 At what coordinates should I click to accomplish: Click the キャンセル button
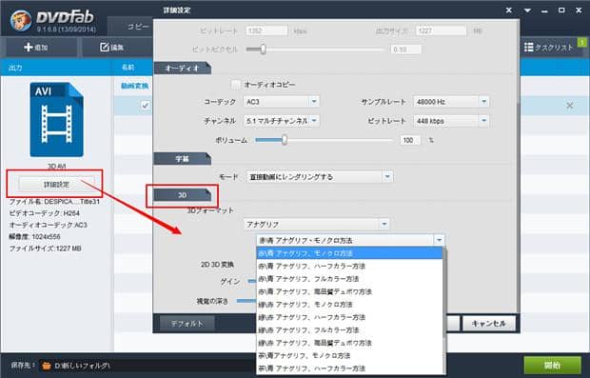(x=488, y=324)
